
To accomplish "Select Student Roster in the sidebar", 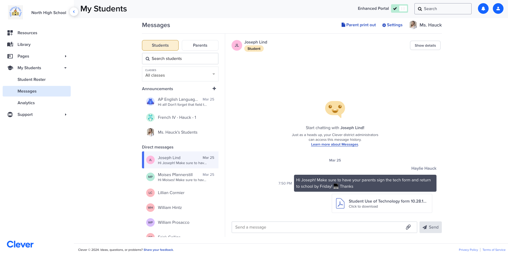I will point(31,79).
